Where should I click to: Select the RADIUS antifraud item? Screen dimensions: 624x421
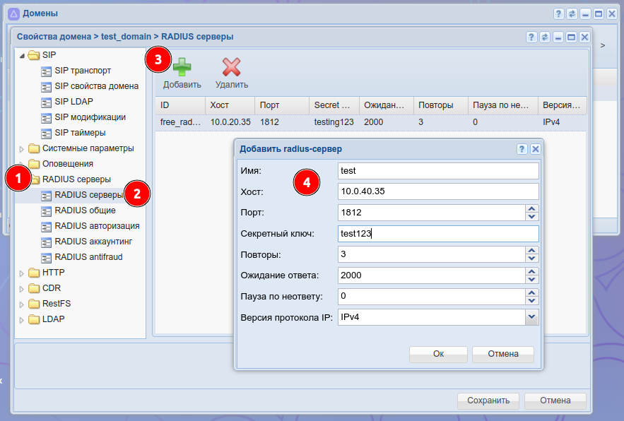(88, 257)
